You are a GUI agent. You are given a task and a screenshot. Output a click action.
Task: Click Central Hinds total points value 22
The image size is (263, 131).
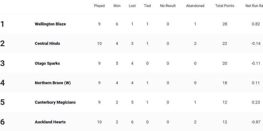click(225, 44)
